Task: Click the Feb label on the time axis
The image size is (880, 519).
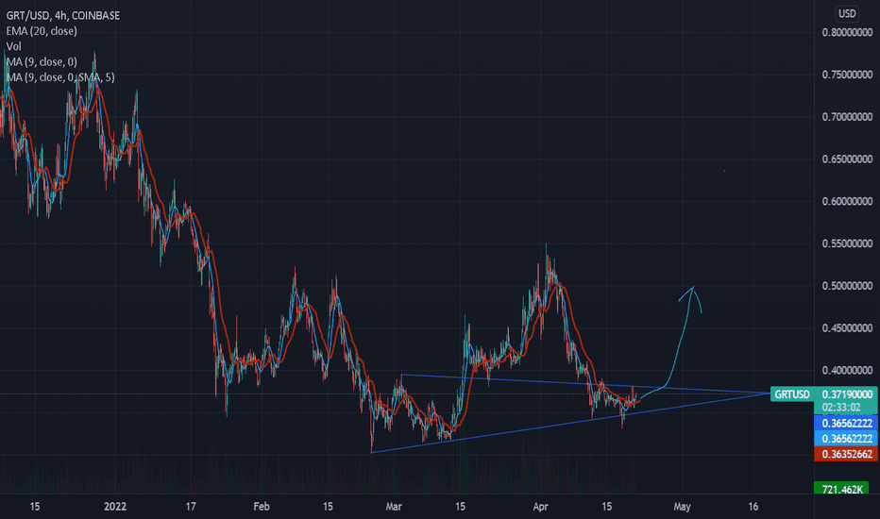Action: (262, 507)
